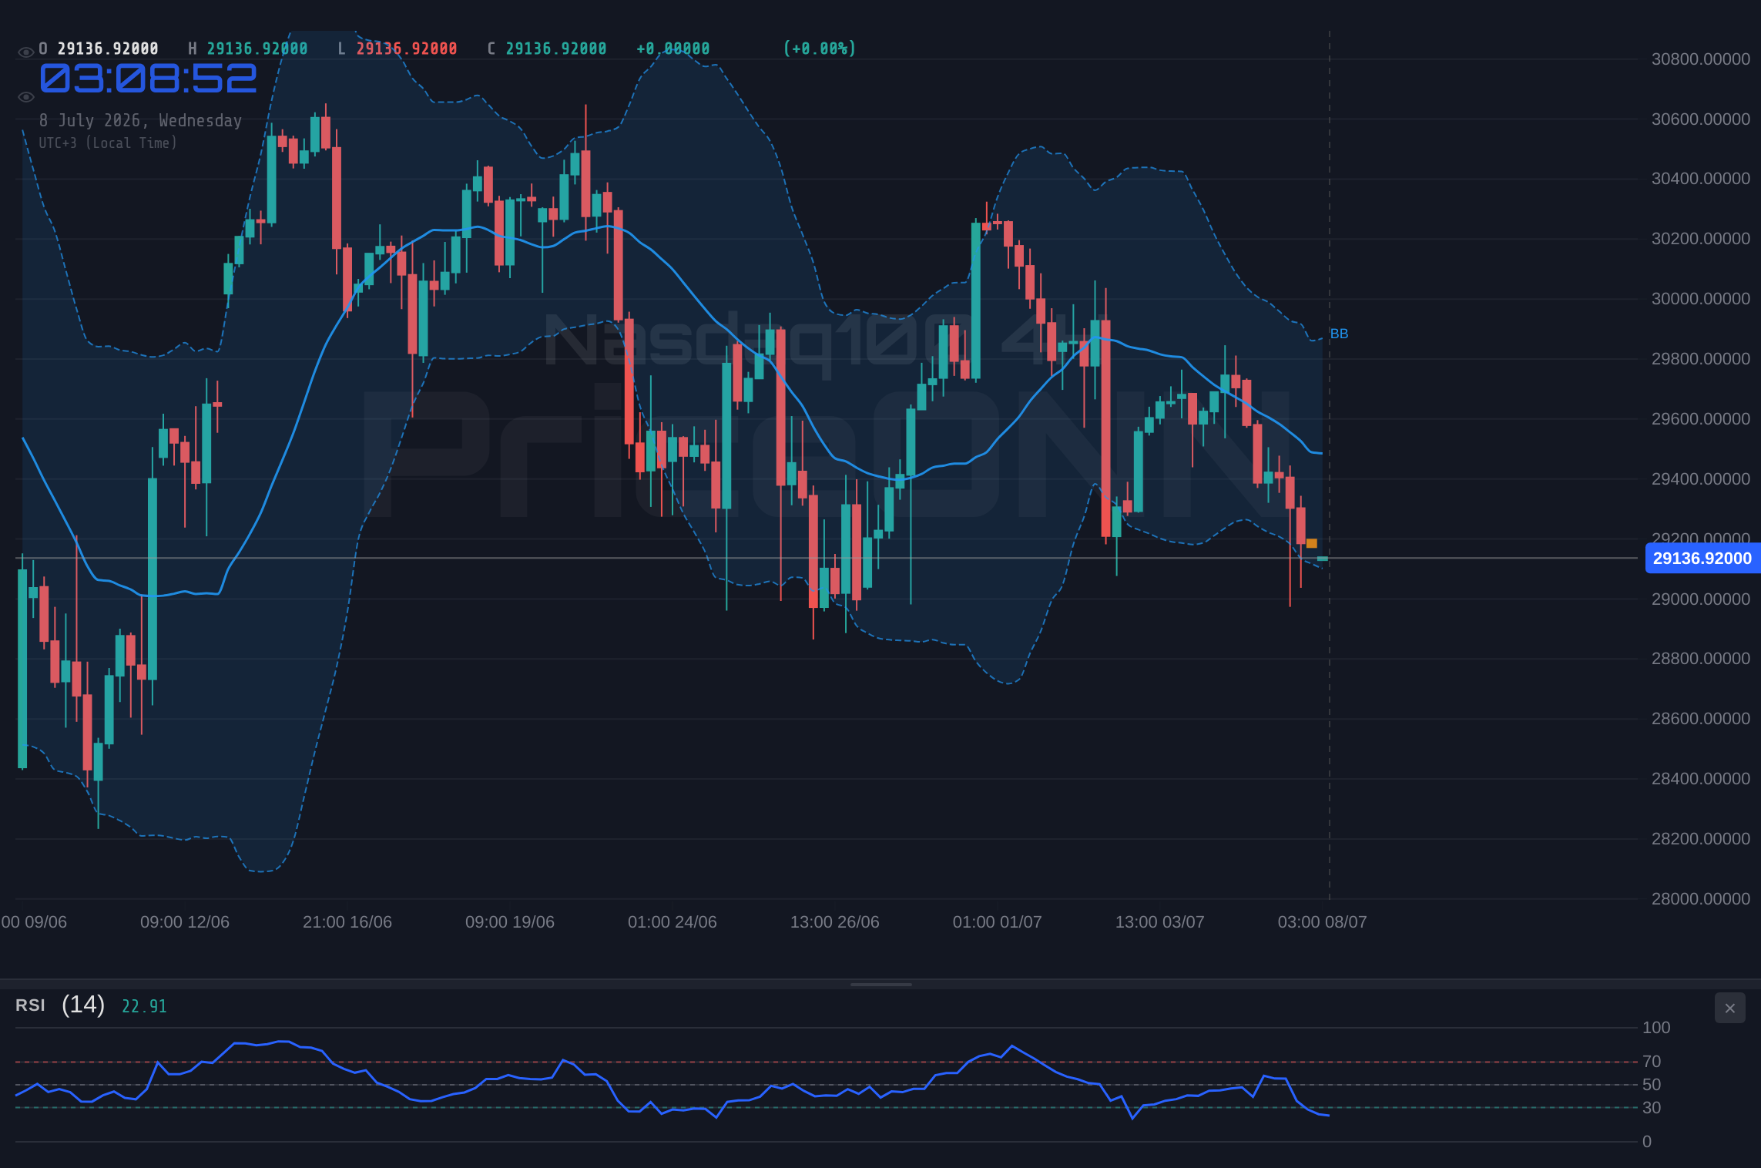This screenshot has height=1168, width=1761.
Task: Click the Close value in the OHLC row
Action: [x=556, y=49]
